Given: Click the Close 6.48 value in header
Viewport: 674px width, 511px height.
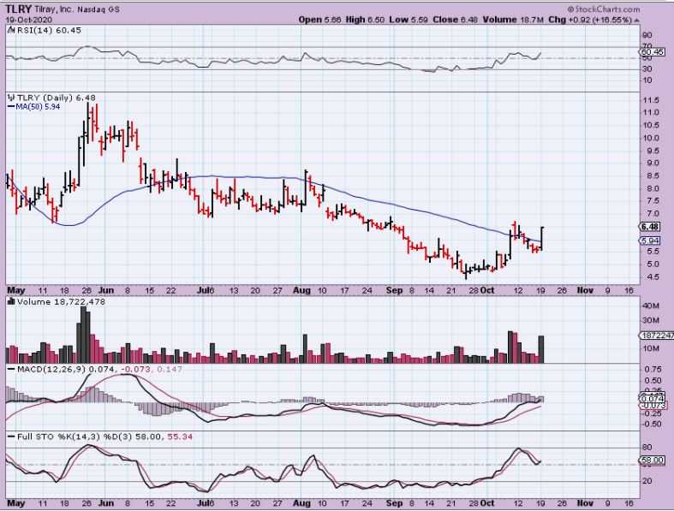Looking at the screenshot, I should pyautogui.click(x=456, y=20).
